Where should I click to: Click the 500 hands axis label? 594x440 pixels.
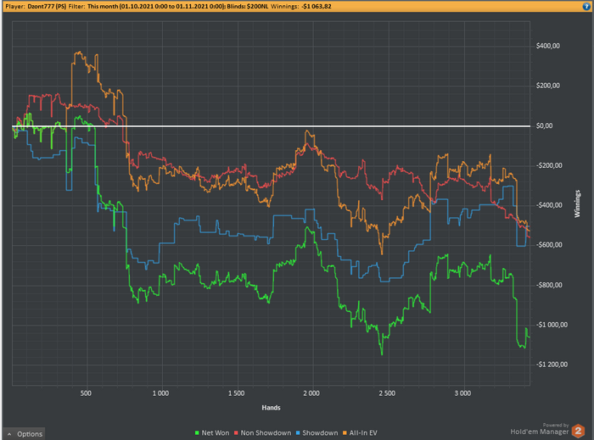click(86, 393)
